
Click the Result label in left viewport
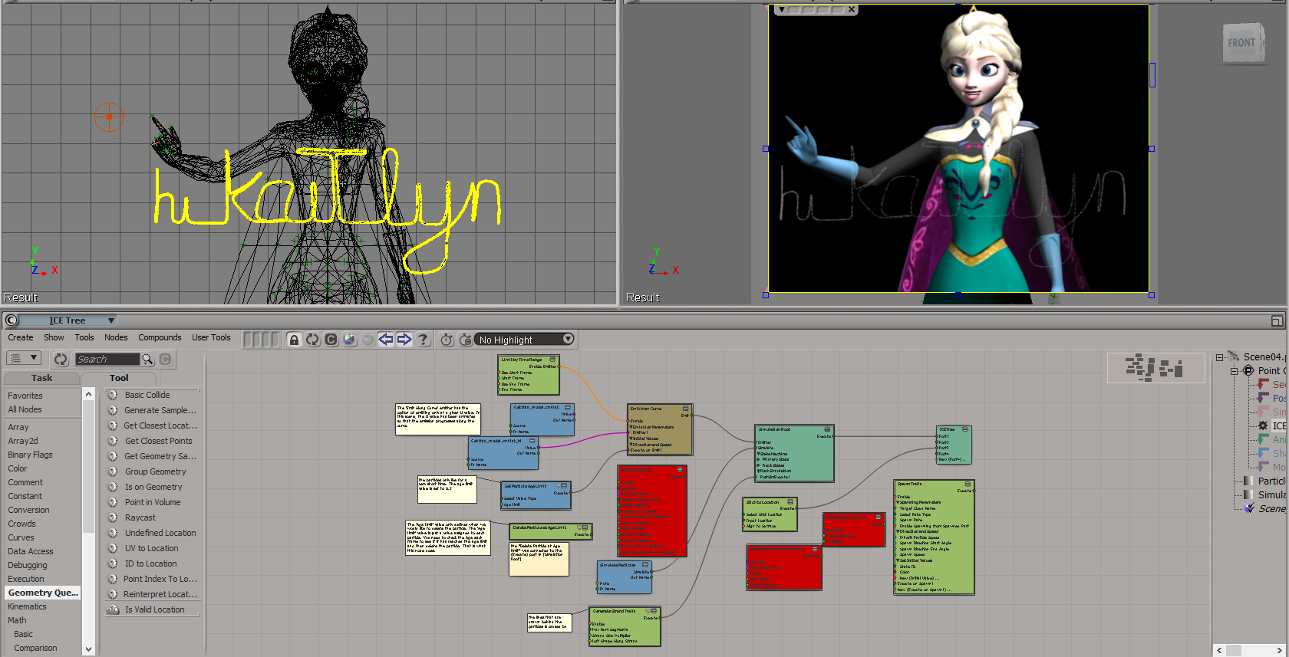pyautogui.click(x=21, y=297)
